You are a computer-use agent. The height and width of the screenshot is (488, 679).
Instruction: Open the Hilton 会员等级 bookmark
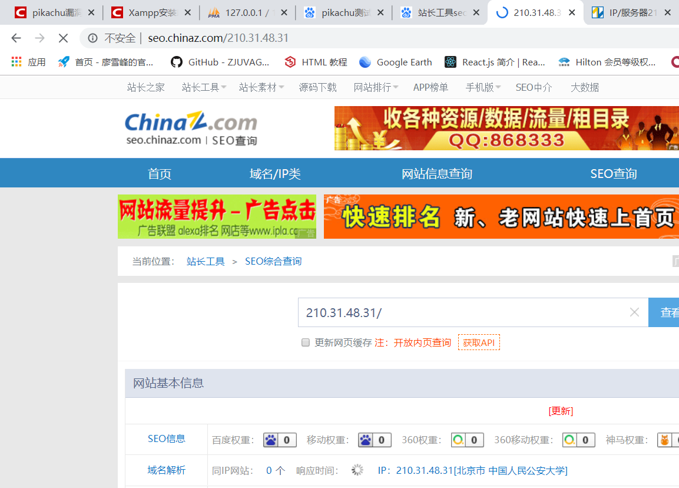tap(607, 62)
